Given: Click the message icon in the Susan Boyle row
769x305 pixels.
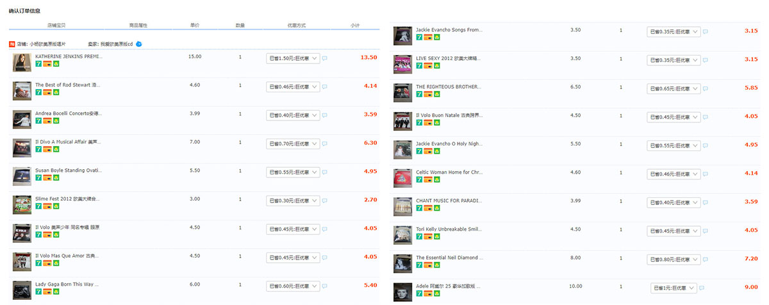Looking at the screenshot, I should click(x=325, y=172).
